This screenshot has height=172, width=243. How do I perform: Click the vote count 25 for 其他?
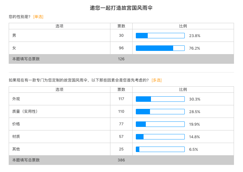coord(121,149)
